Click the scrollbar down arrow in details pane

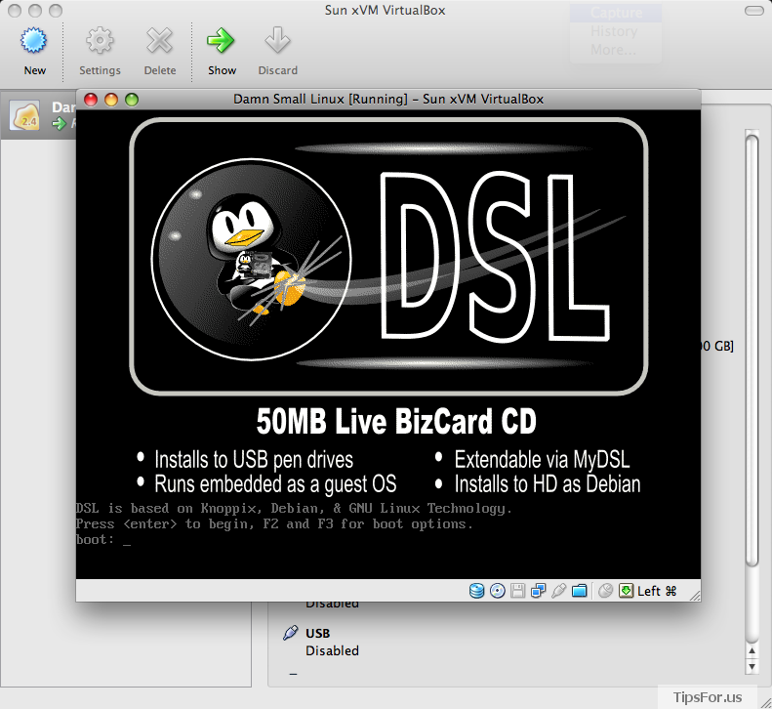pyautogui.click(x=752, y=667)
